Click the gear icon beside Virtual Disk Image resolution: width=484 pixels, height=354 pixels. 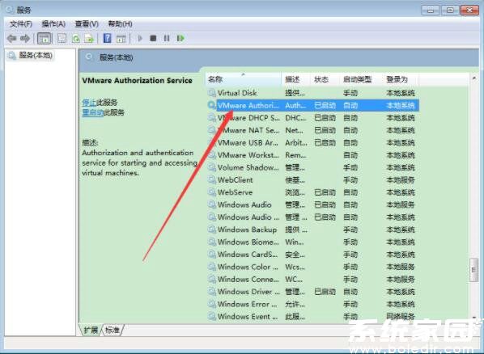tap(212, 93)
